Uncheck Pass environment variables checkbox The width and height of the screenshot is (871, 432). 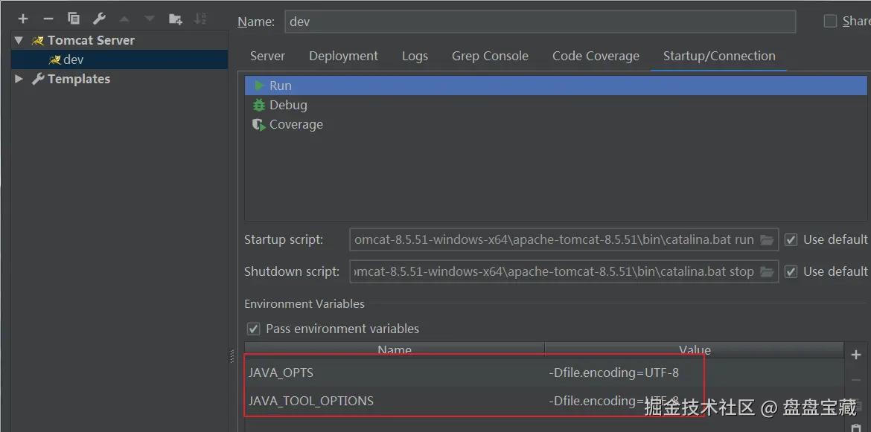tap(254, 329)
